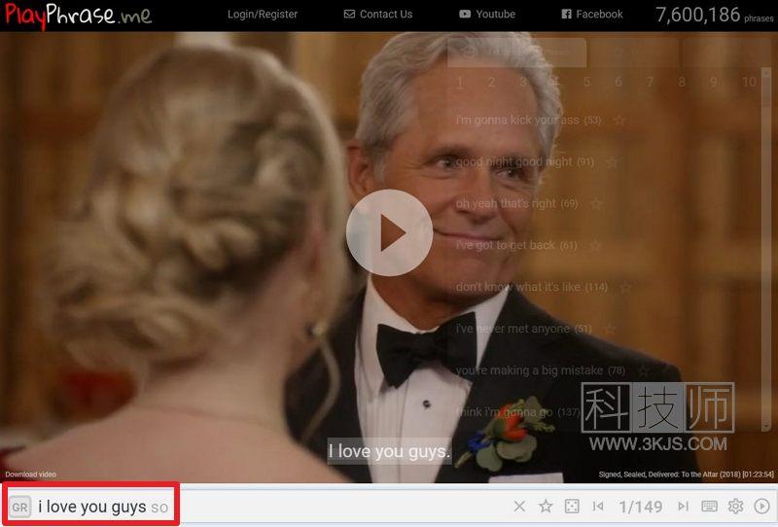
Task: Click the play icon in the bottom bar
Action: (762, 507)
